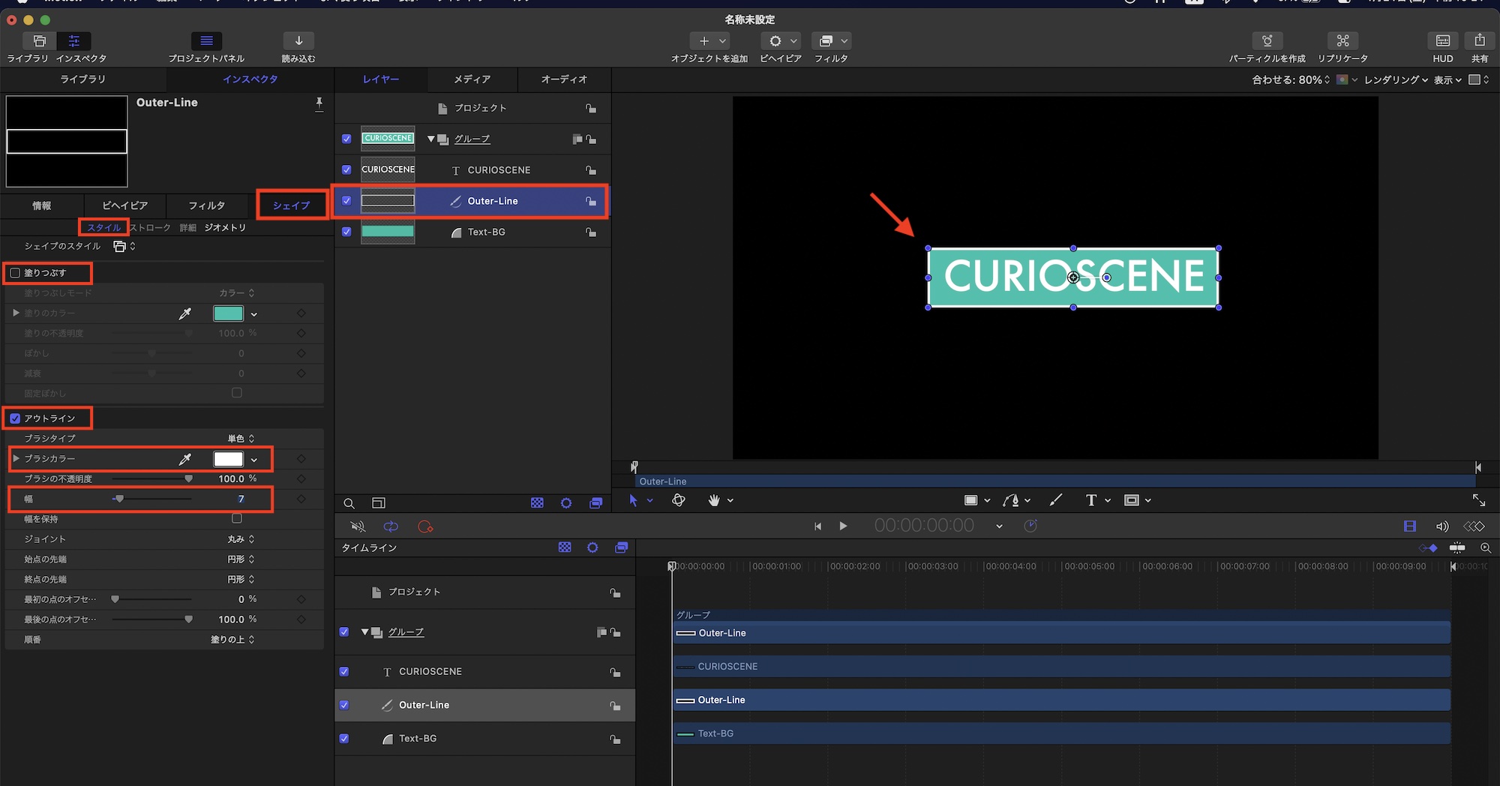Click the Import (読み込む) toolbar icon
Image resolution: width=1500 pixels, height=786 pixels.
pos(298,41)
